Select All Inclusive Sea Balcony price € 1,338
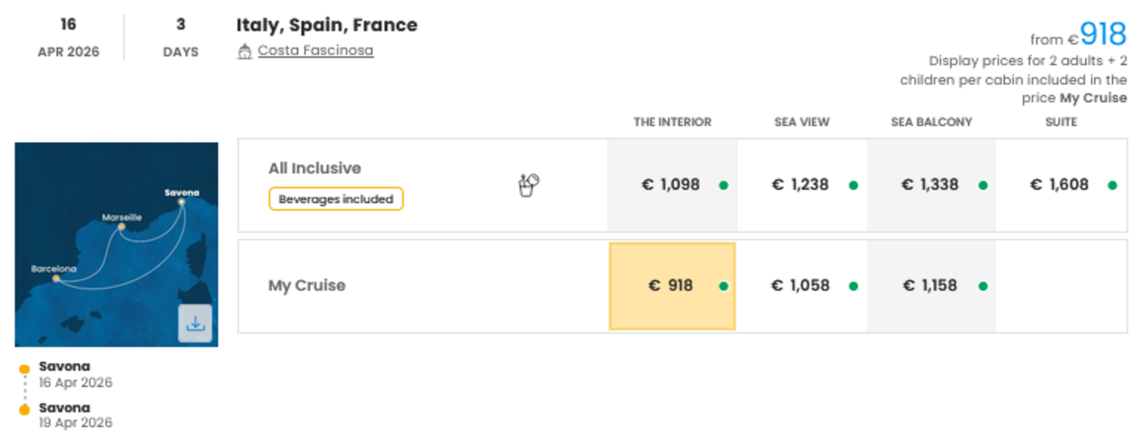 tap(930, 185)
